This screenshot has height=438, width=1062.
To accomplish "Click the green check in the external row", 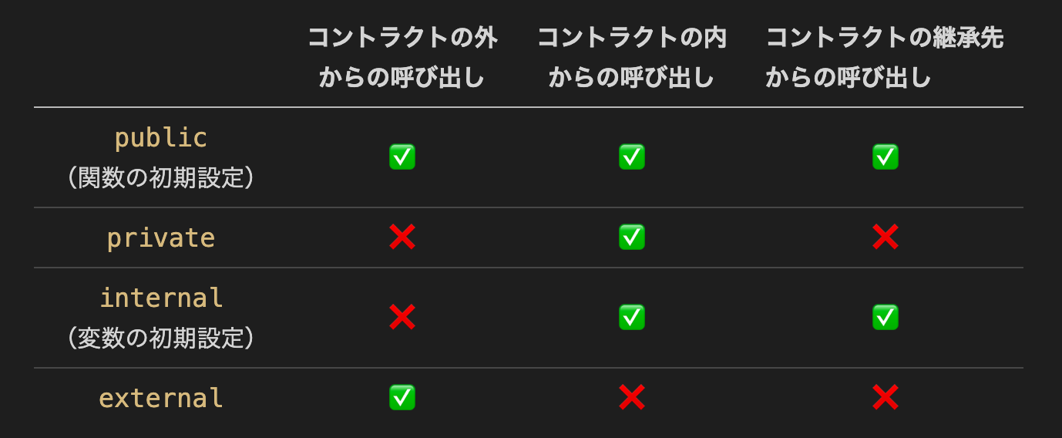I will coord(402,397).
